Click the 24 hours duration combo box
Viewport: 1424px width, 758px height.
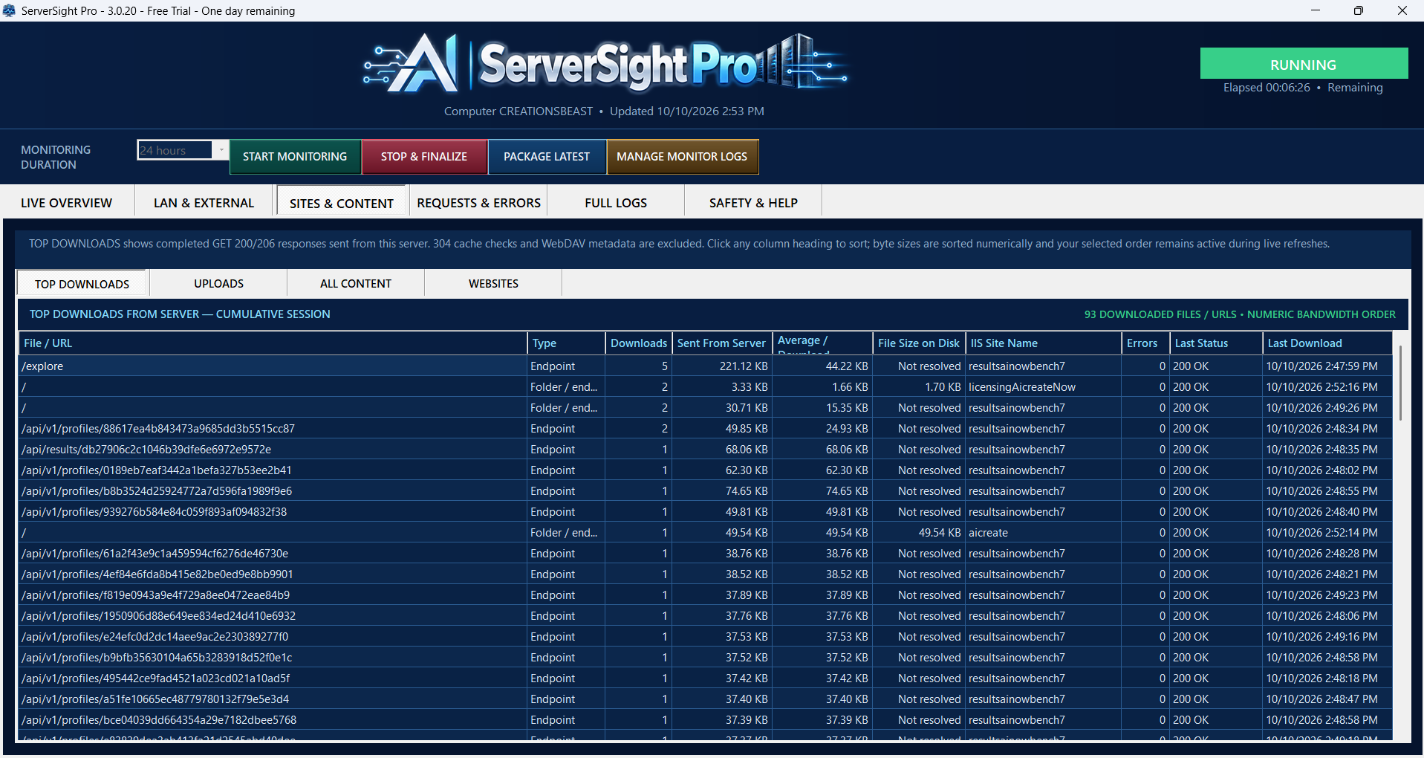[x=183, y=150]
